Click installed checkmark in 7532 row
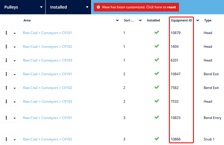This screenshot has width=224, height=145. click(x=157, y=101)
